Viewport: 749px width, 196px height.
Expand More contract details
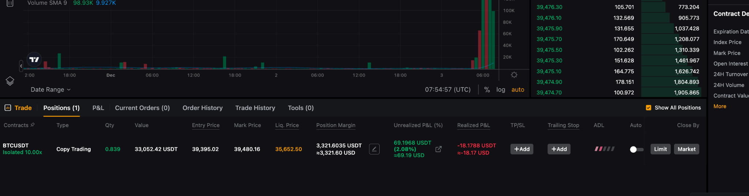pos(720,106)
